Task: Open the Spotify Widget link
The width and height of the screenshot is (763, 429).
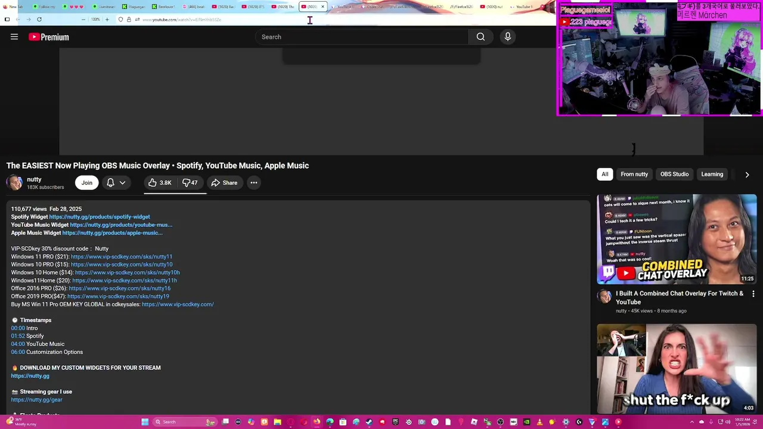Action: pos(100,217)
